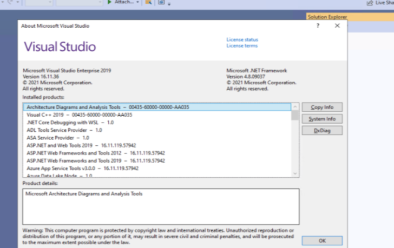
Task: Click Microsoft Visual Studio Enterprise 2019 text
Action: (67, 70)
